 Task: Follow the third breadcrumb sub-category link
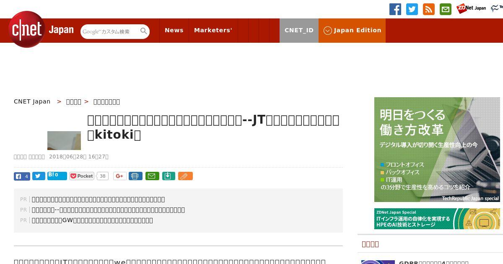click(106, 101)
